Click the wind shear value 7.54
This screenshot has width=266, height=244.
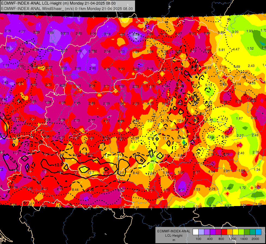(151, 173)
